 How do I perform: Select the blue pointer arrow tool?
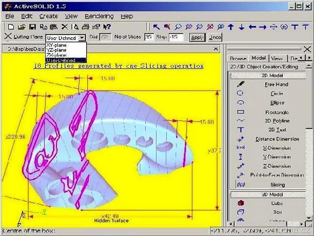[x=156, y=27]
